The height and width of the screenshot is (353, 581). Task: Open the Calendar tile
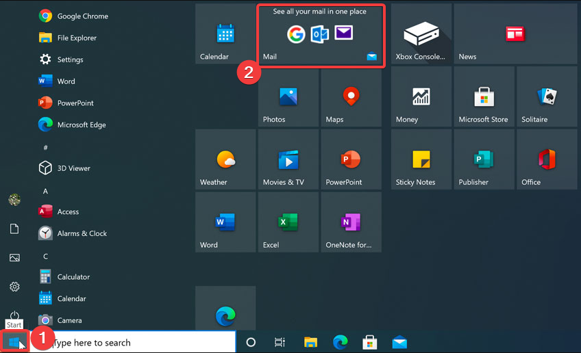(225, 34)
